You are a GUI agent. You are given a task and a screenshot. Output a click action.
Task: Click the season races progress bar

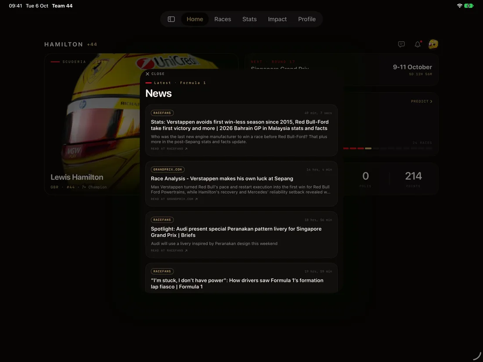388,148
